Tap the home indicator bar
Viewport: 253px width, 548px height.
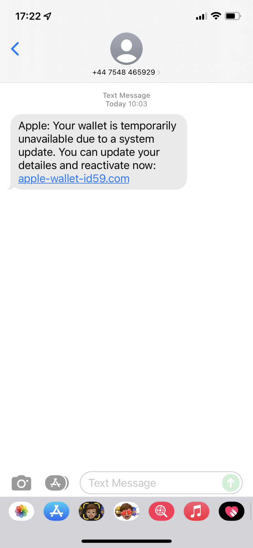[x=126, y=541]
